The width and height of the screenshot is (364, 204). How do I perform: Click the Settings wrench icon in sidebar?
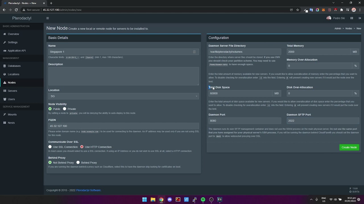(5, 42)
